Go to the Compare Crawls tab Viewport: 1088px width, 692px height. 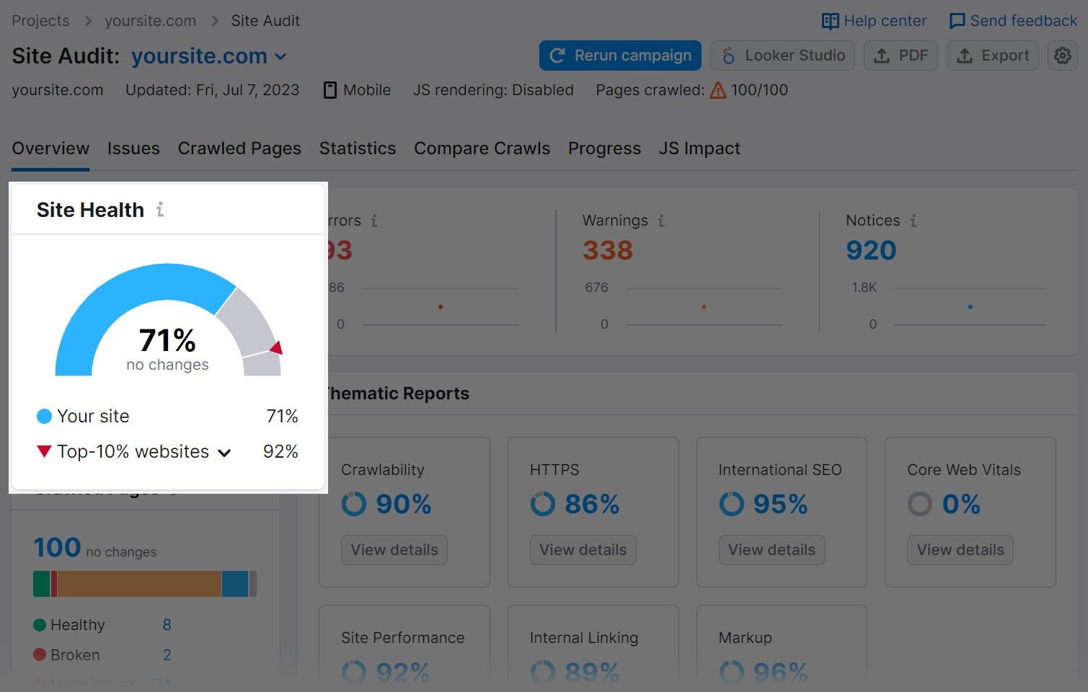click(482, 148)
